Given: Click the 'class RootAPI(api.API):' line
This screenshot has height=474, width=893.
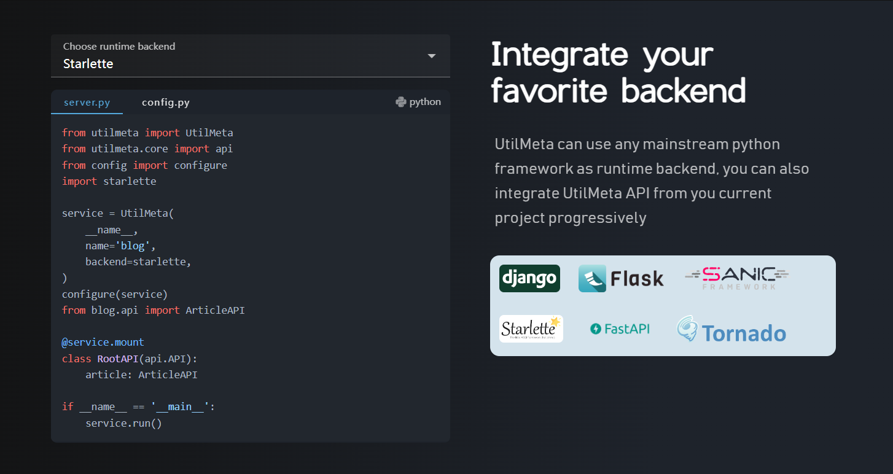Looking at the screenshot, I should click(130, 359).
